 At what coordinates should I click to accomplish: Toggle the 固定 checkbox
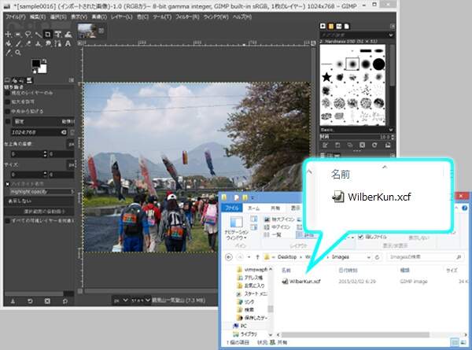pyautogui.click(x=8, y=121)
